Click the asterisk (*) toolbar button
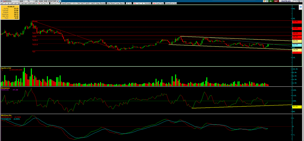The height and width of the screenshot is (141, 304). tap(59, 3)
